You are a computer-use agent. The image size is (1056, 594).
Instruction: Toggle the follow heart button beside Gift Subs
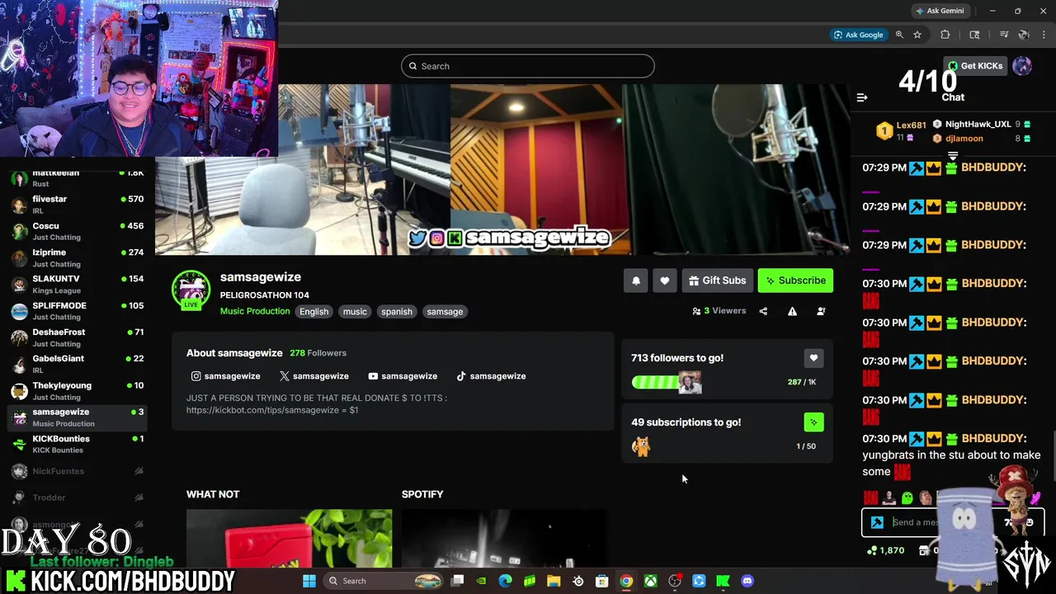tap(665, 280)
